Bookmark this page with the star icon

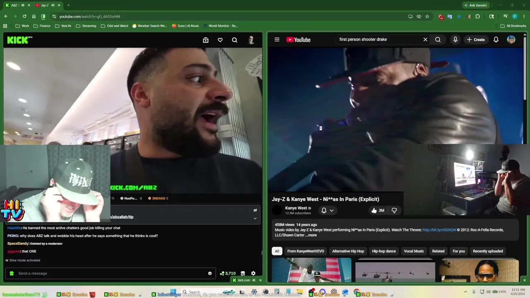427,17
